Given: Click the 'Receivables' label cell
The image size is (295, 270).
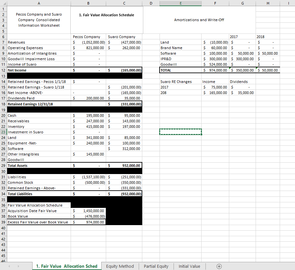Looking at the screenshot, I should click(39, 121).
